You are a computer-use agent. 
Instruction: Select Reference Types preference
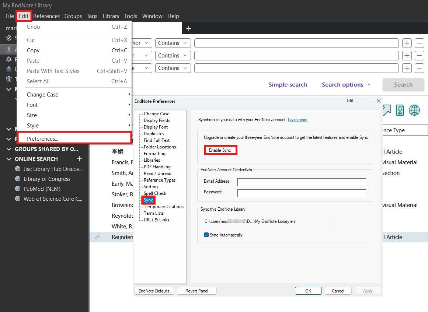160,180
